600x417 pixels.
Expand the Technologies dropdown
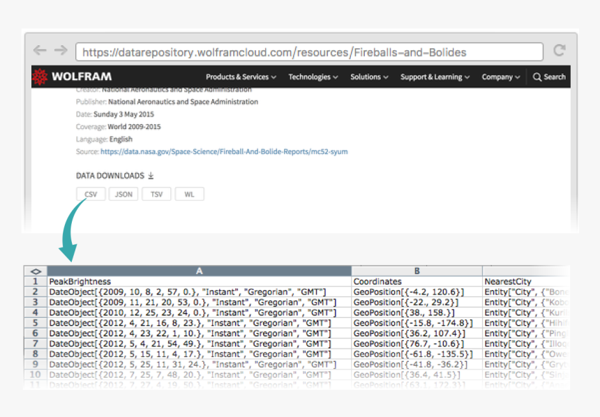point(313,77)
